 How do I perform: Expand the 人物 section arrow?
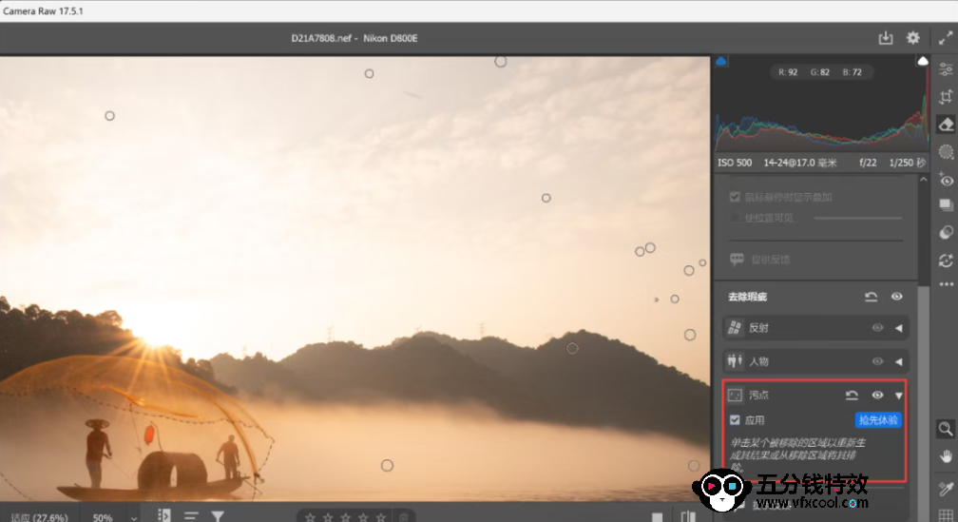898,361
